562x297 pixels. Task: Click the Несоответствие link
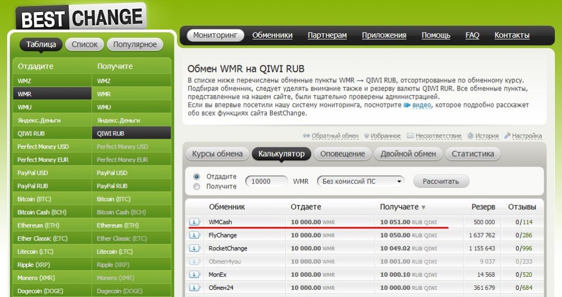point(439,136)
